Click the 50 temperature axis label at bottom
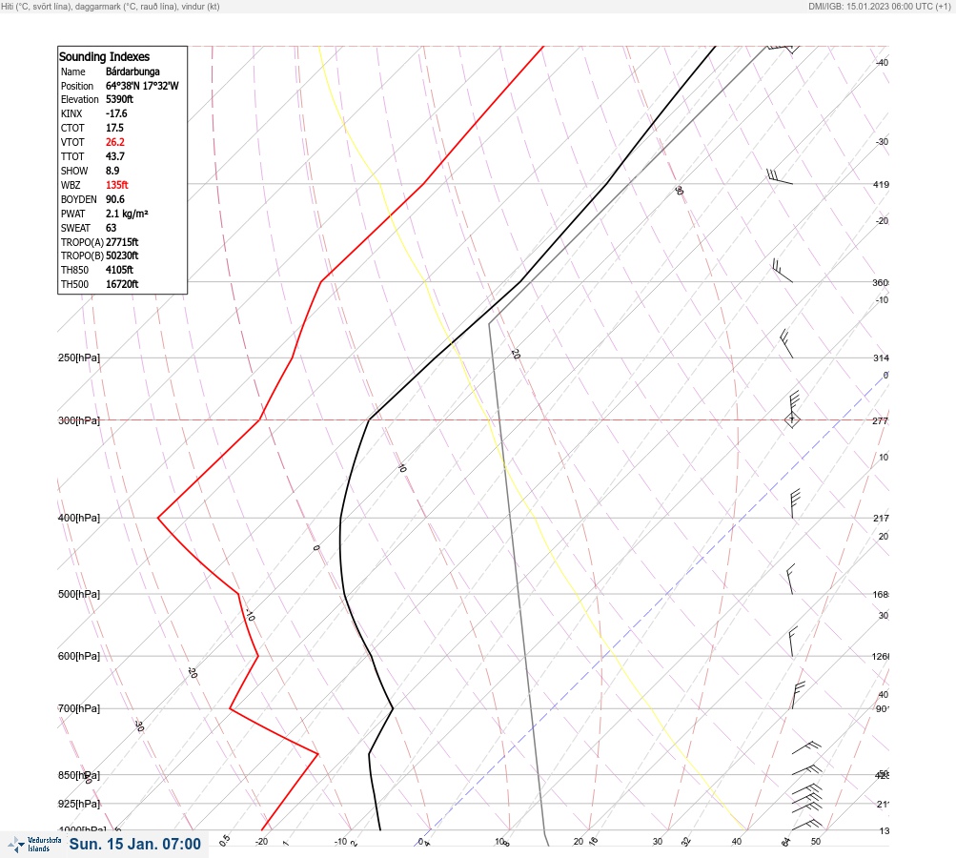This screenshot has height=858, width=956. 816,842
